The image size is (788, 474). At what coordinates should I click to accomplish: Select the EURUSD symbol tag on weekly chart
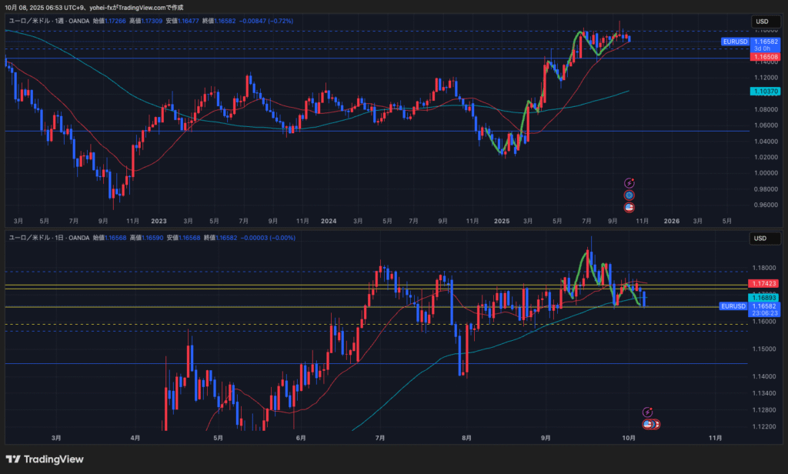733,42
